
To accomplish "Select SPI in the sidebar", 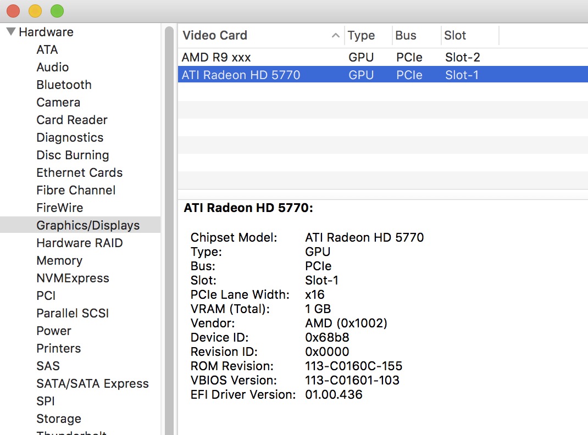I will [46, 401].
